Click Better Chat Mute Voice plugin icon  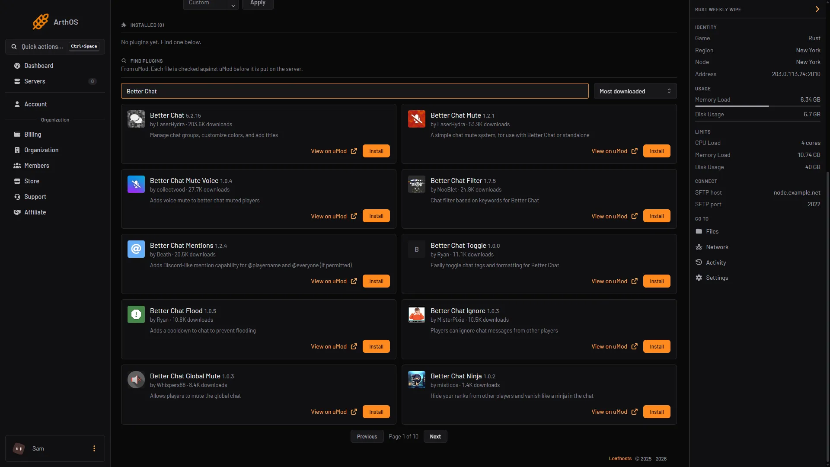136,184
